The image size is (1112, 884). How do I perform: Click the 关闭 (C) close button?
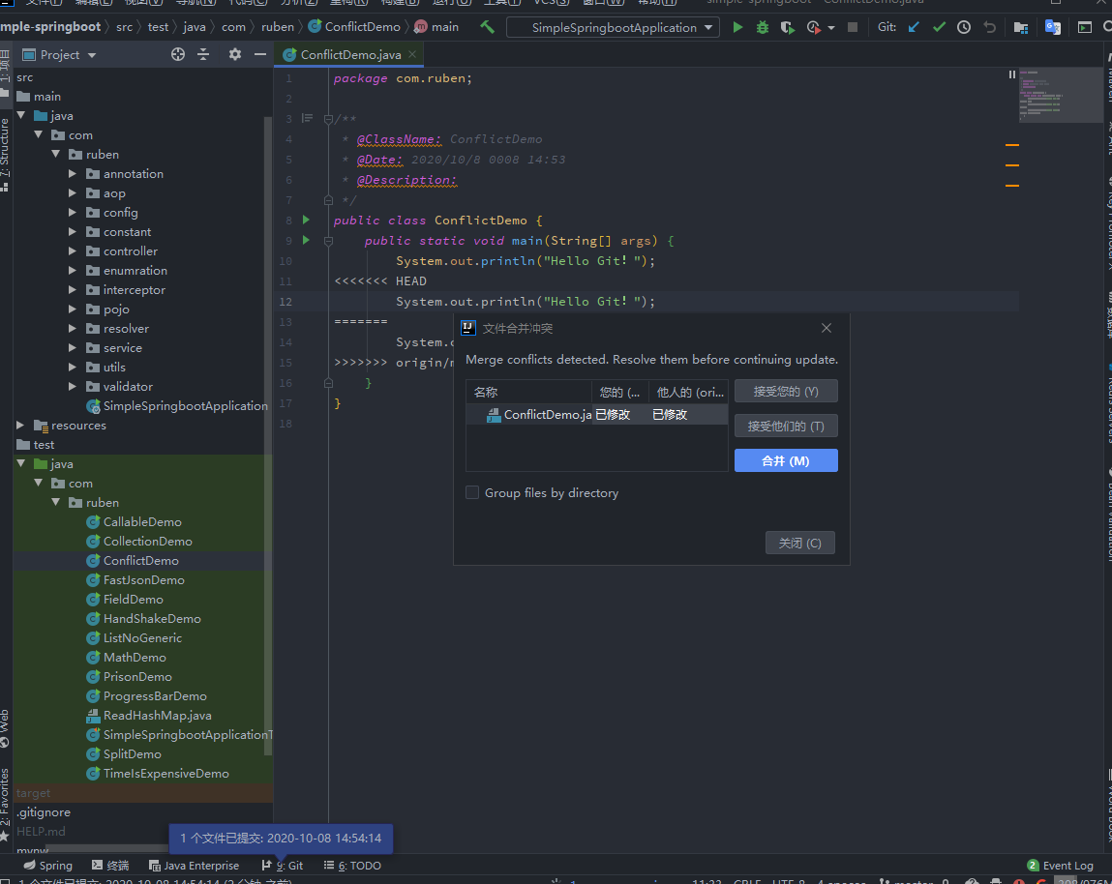(x=799, y=544)
